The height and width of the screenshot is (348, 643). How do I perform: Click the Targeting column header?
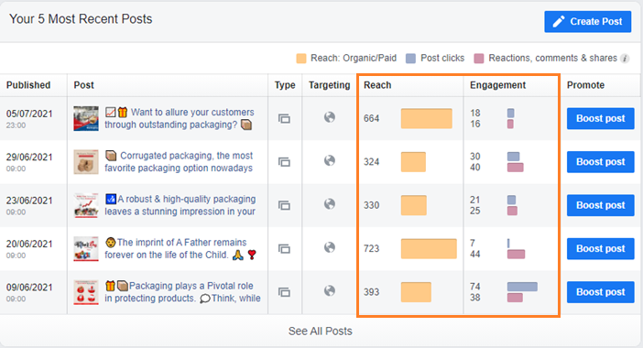330,85
